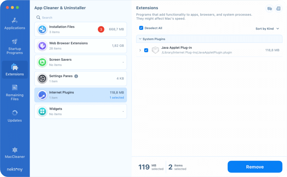
Task: Click the '1,82 GB' size value
Action: [118, 46]
